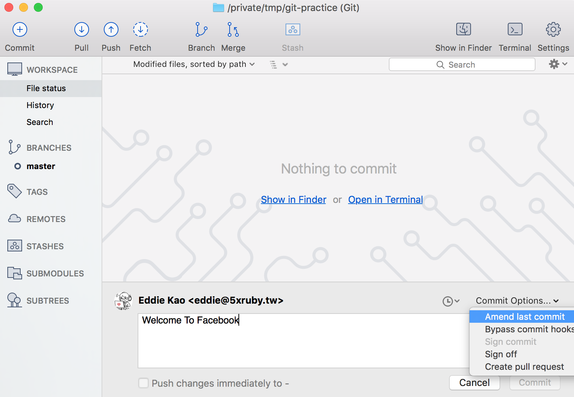Click the Push arrow icon
The height and width of the screenshot is (397, 574).
click(x=111, y=30)
